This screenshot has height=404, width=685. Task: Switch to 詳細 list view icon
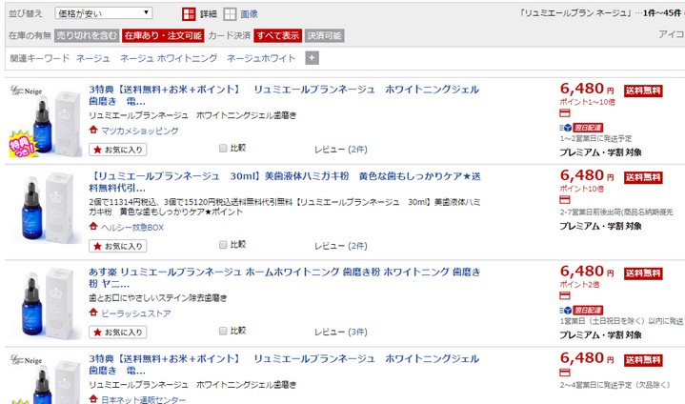pyautogui.click(x=189, y=14)
